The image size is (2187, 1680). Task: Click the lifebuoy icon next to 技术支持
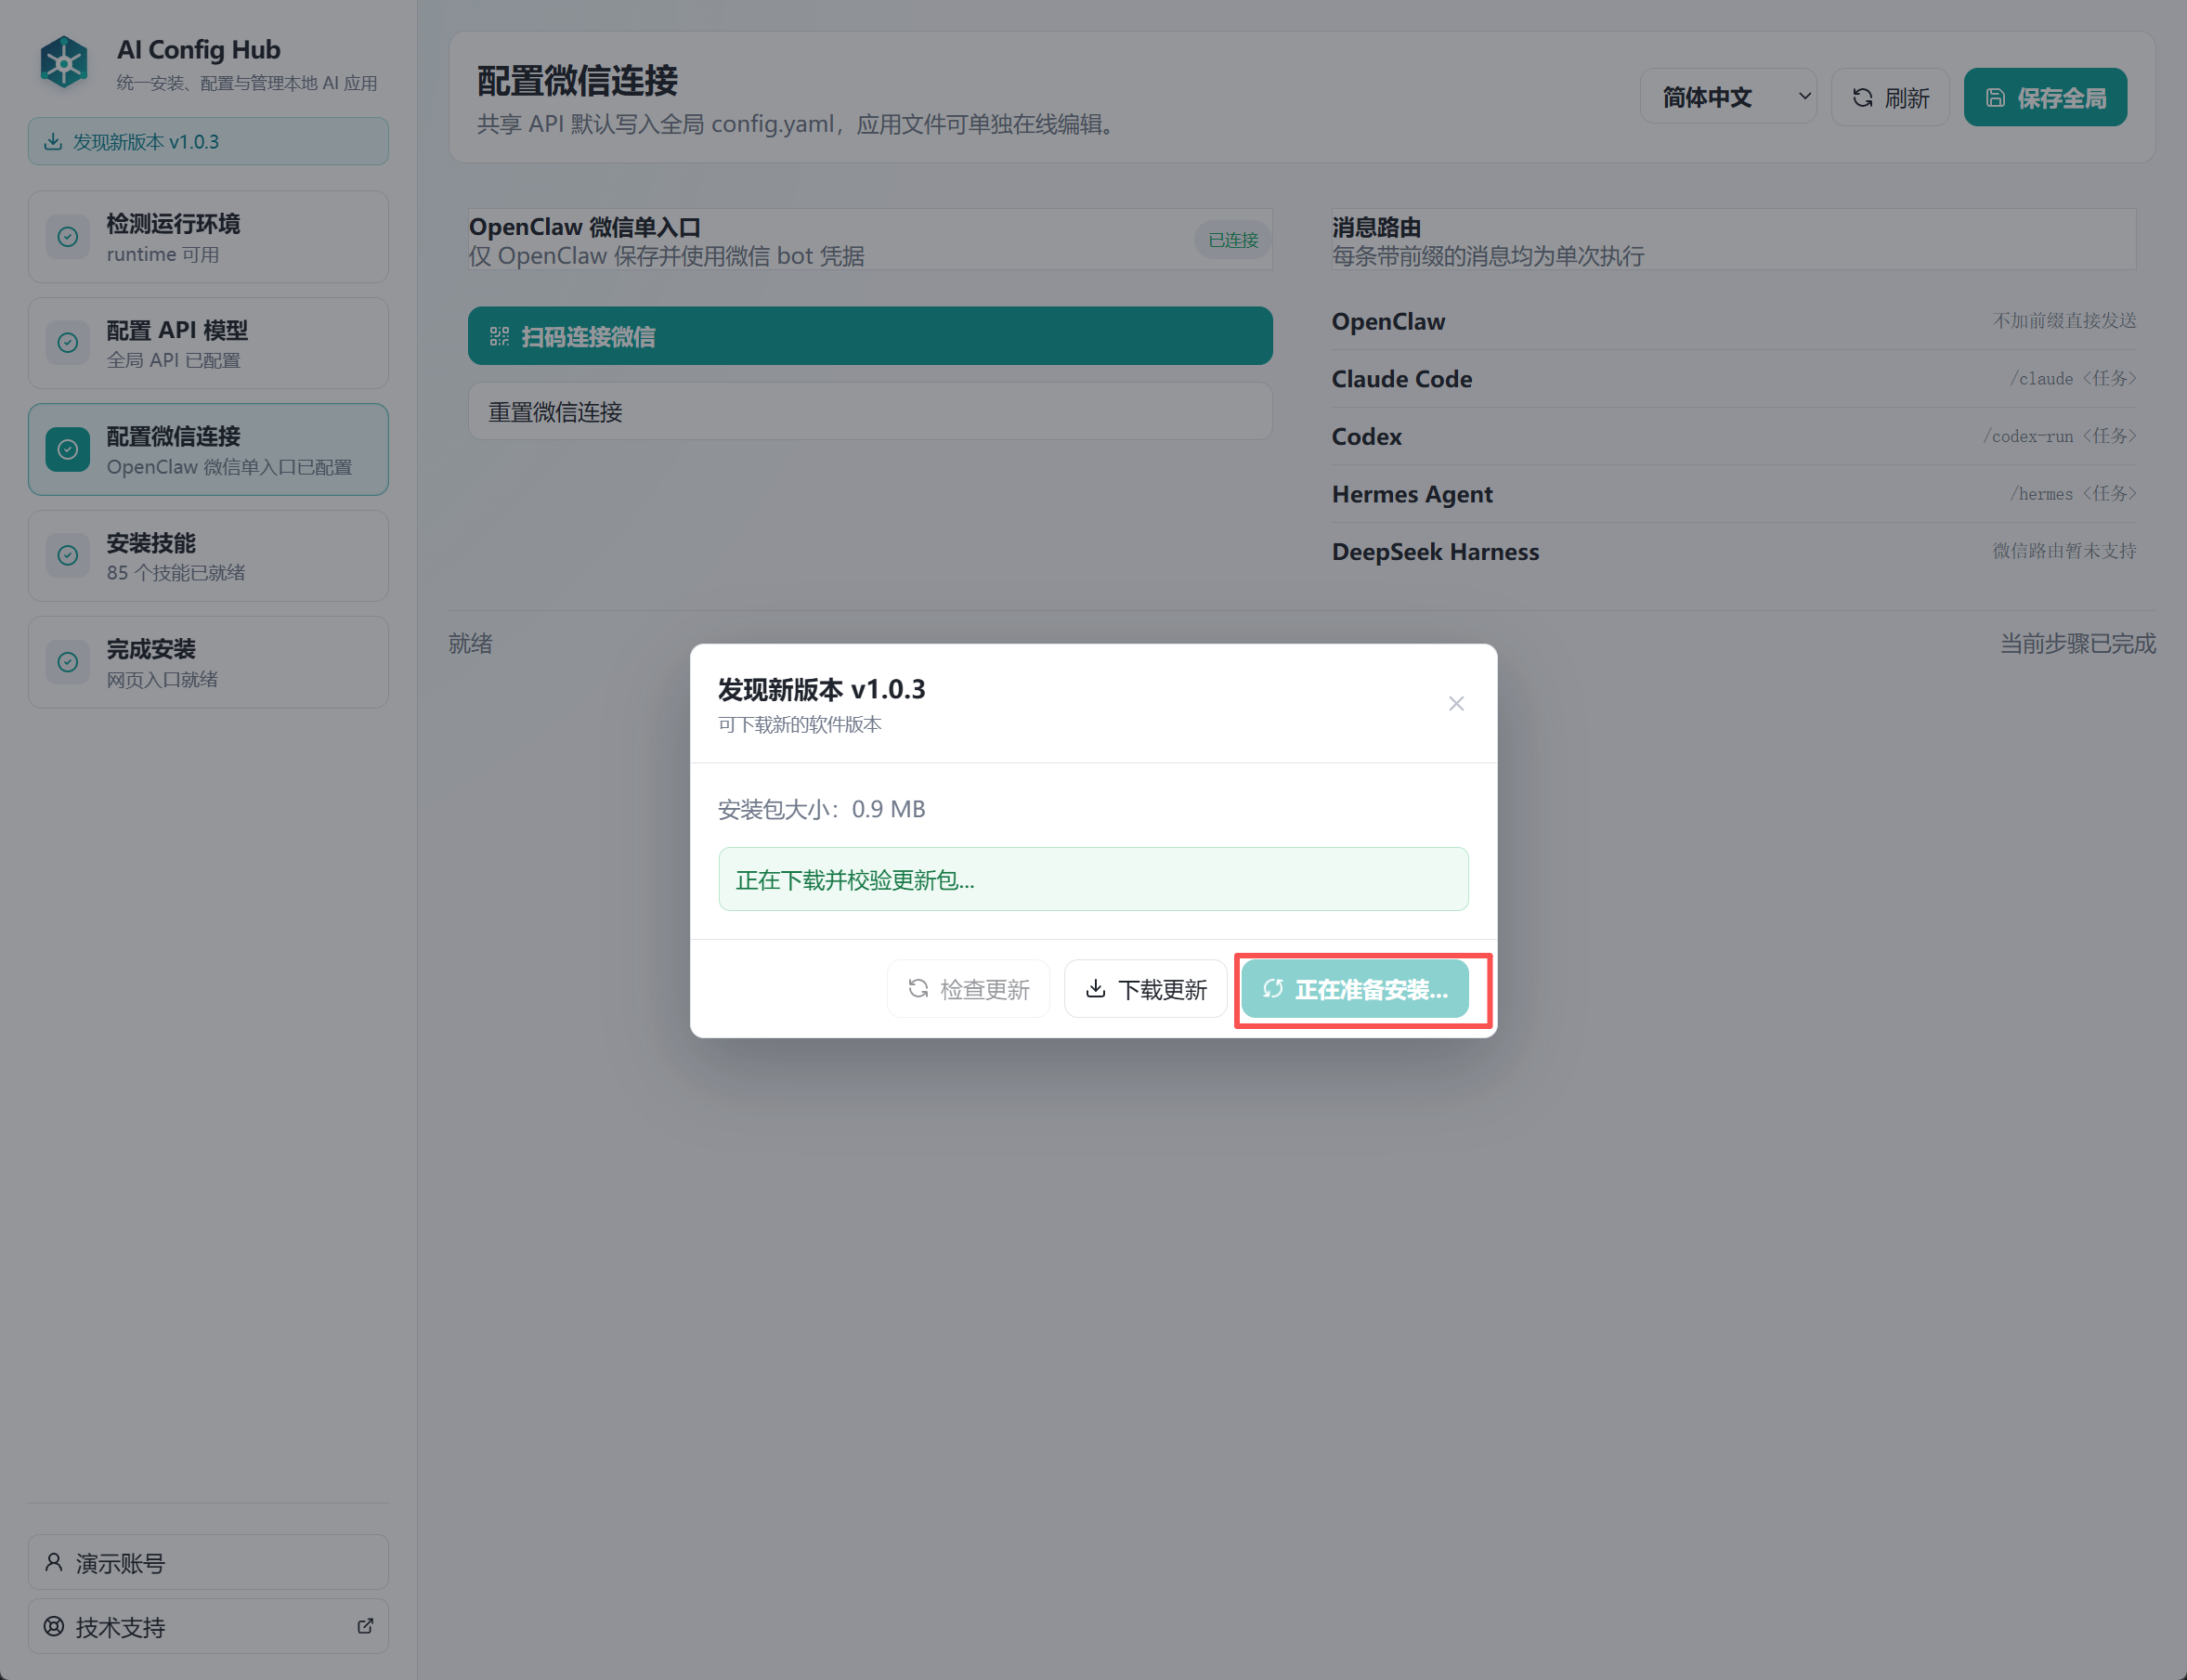point(54,1627)
